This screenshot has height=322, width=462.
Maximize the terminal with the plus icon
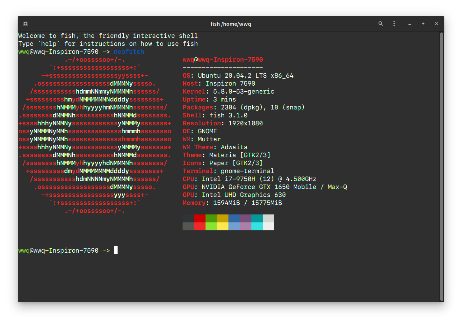tap(423, 24)
